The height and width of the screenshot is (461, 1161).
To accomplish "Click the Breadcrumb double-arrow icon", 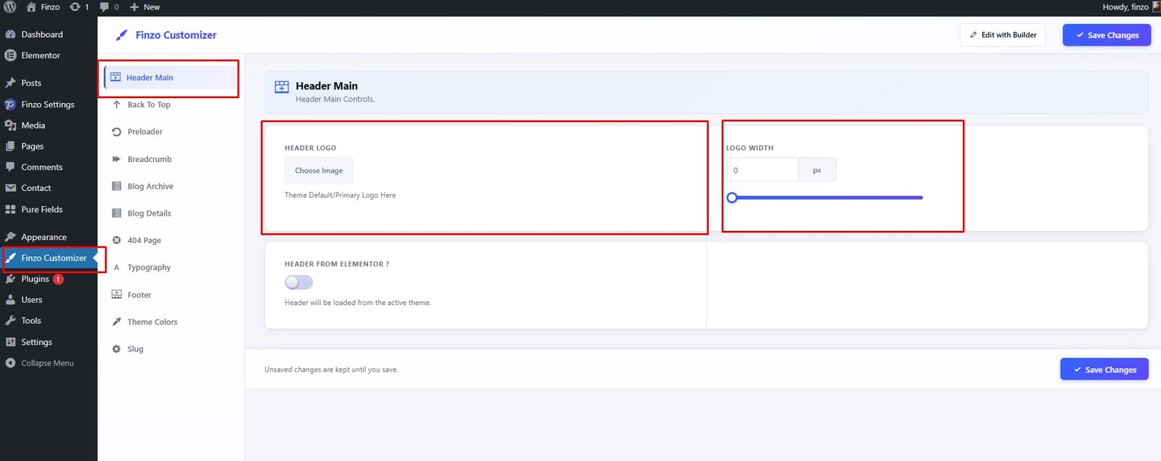I will [x=116, y=159].
